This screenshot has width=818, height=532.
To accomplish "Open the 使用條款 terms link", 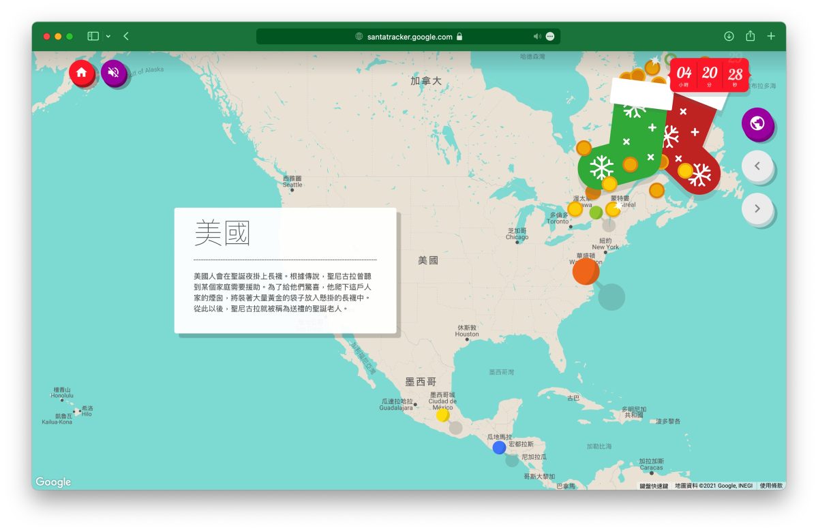I will 771,486.
